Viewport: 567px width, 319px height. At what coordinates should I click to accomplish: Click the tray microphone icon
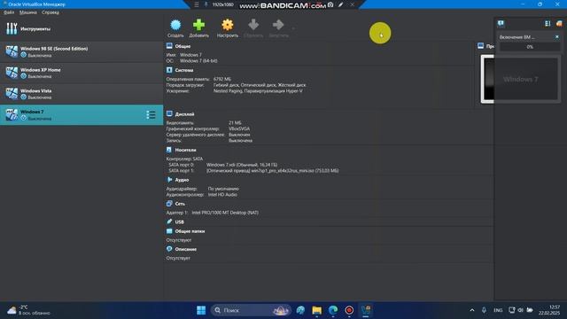tap(484, 310)
